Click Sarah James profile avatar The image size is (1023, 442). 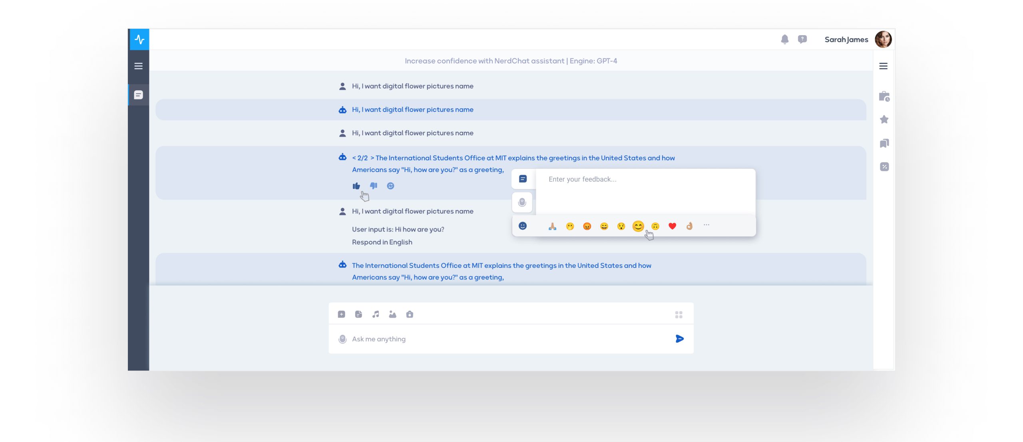[x=883, y=39]
